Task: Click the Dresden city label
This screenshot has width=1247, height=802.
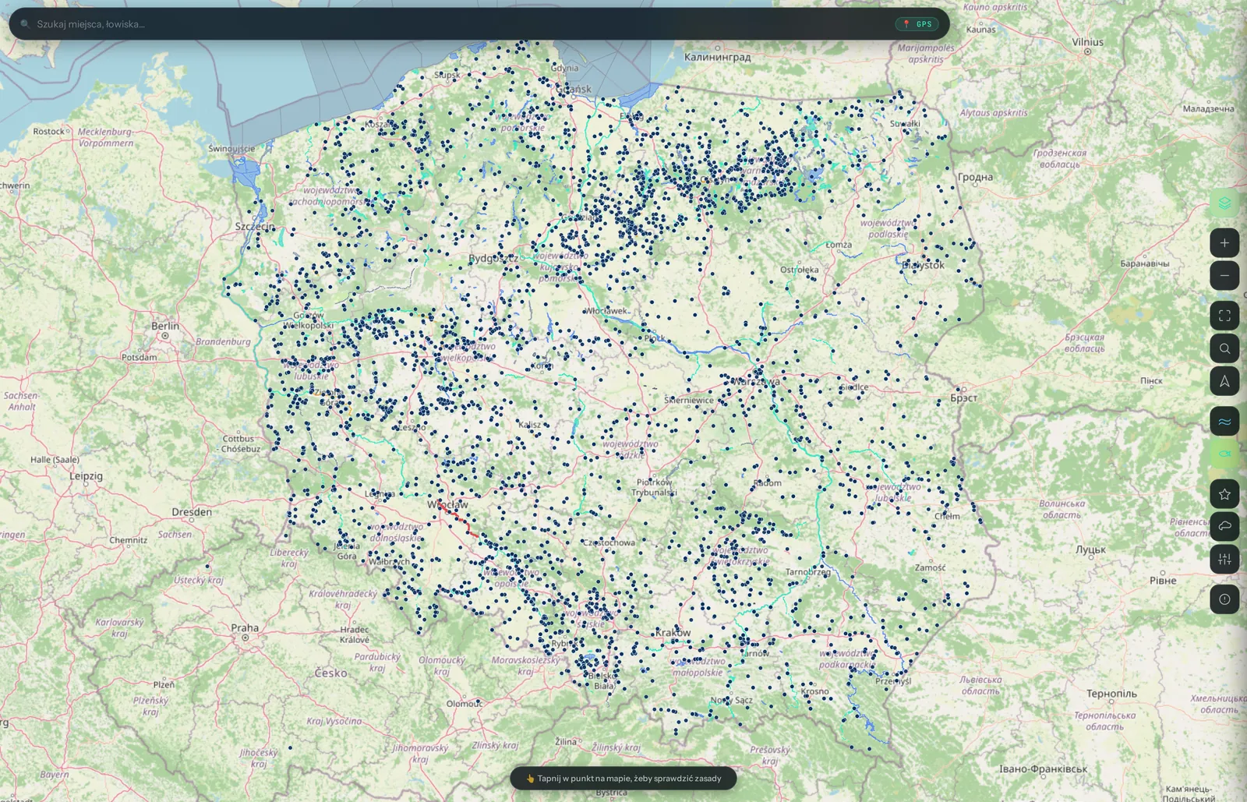Action: pyautogui.click(x=192, y=512)
